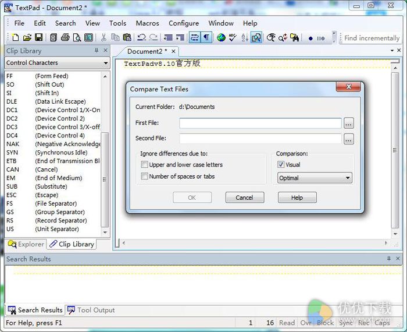Browse for the Second File
The width and height of the screenshot is (407, 332).
[x=349, y=139]
